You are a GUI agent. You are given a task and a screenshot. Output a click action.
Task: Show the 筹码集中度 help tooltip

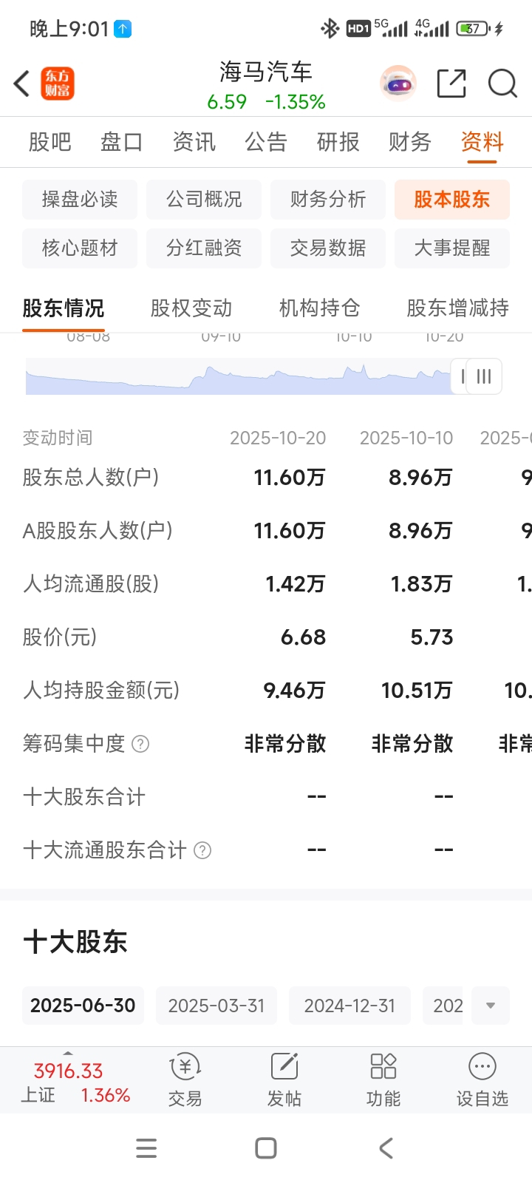pyautogui.click(x=140, y=744)
